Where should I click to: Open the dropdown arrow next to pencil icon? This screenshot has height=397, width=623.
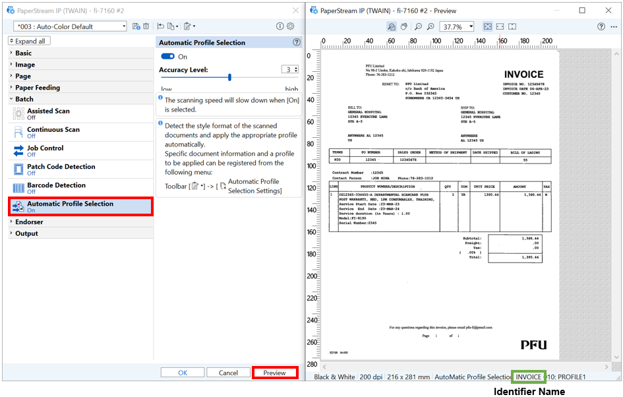(x=194, y=26)
